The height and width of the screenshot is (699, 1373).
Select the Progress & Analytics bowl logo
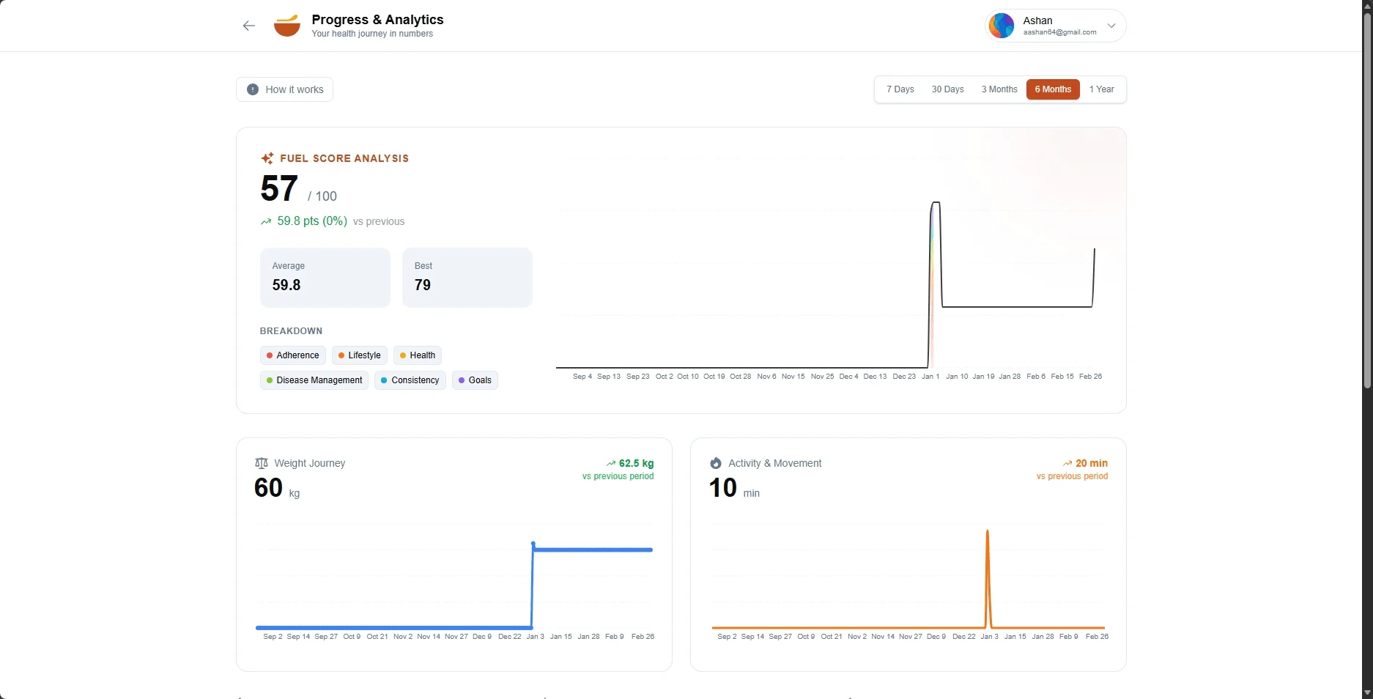pyautogui.click(x=287, y=25)
